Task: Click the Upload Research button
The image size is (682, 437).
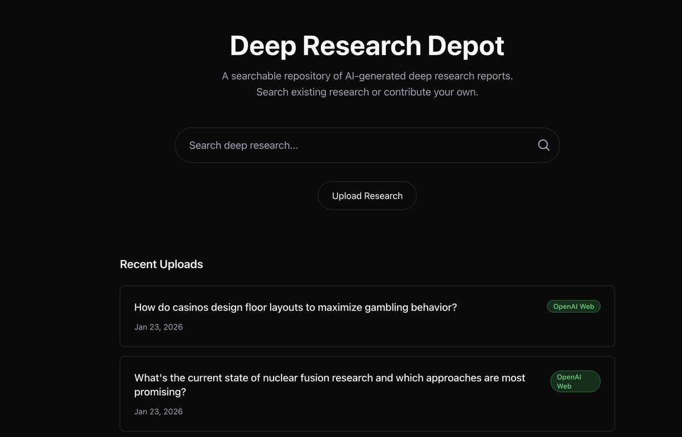Action: tap(367, 195)
